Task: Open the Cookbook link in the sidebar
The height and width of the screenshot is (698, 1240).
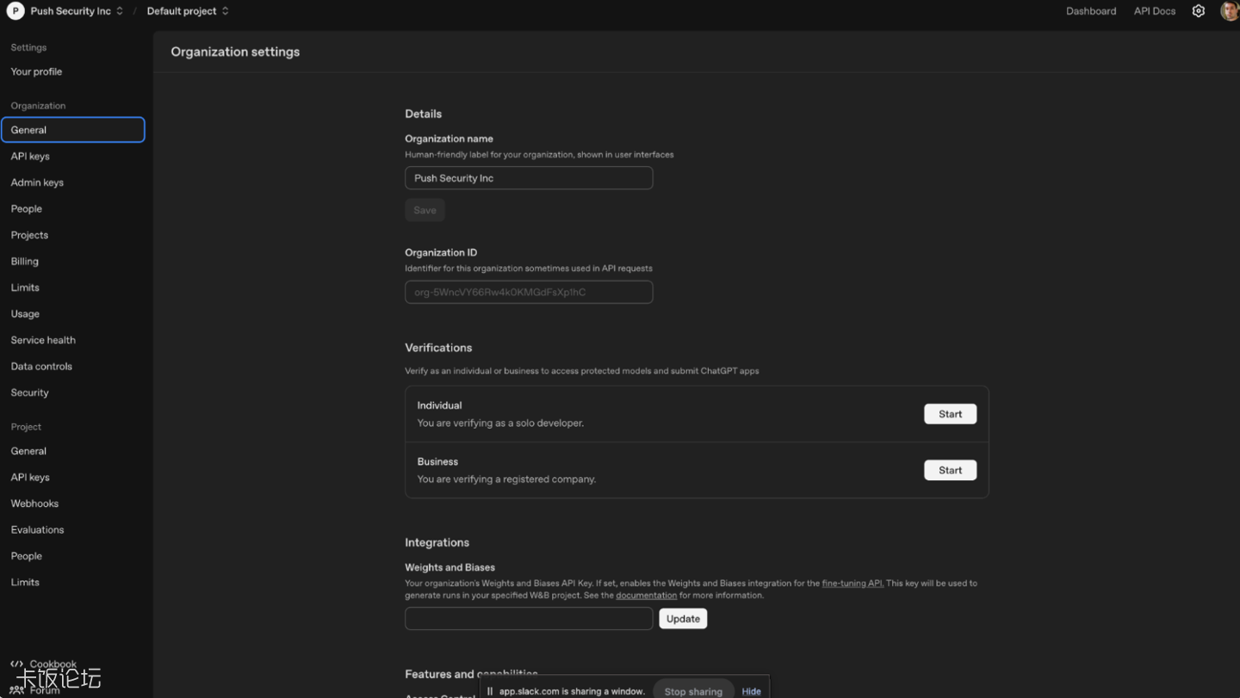Action: pos(43,664)
